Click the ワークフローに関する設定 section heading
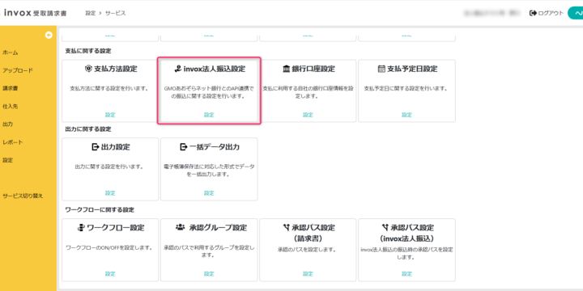This screenshot has height=291, width=583. point(100,209)
